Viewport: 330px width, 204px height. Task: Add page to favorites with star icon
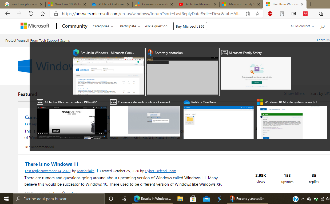click(257, 14)
